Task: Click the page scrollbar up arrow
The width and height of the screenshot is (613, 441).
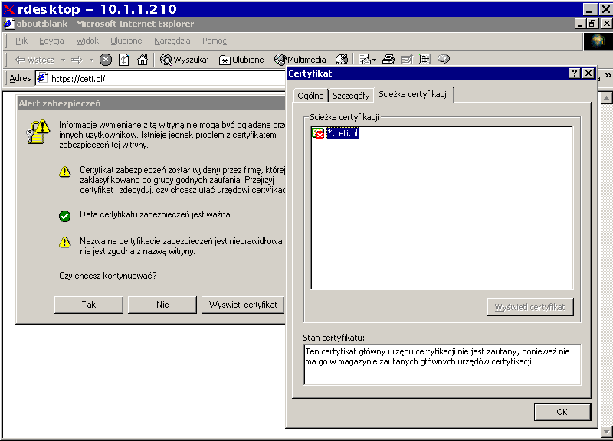Action: [606, 98]
